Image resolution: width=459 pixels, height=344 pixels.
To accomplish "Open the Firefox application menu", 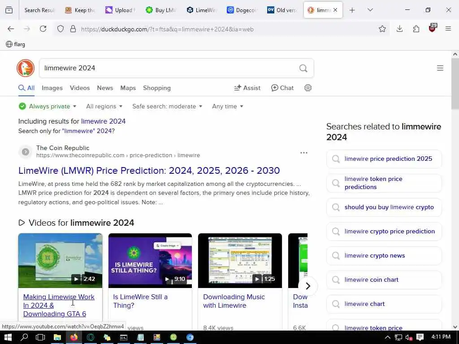I will point(448,29).
